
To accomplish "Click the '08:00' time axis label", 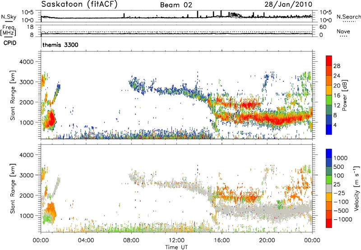I will click(x=131, y=241).
